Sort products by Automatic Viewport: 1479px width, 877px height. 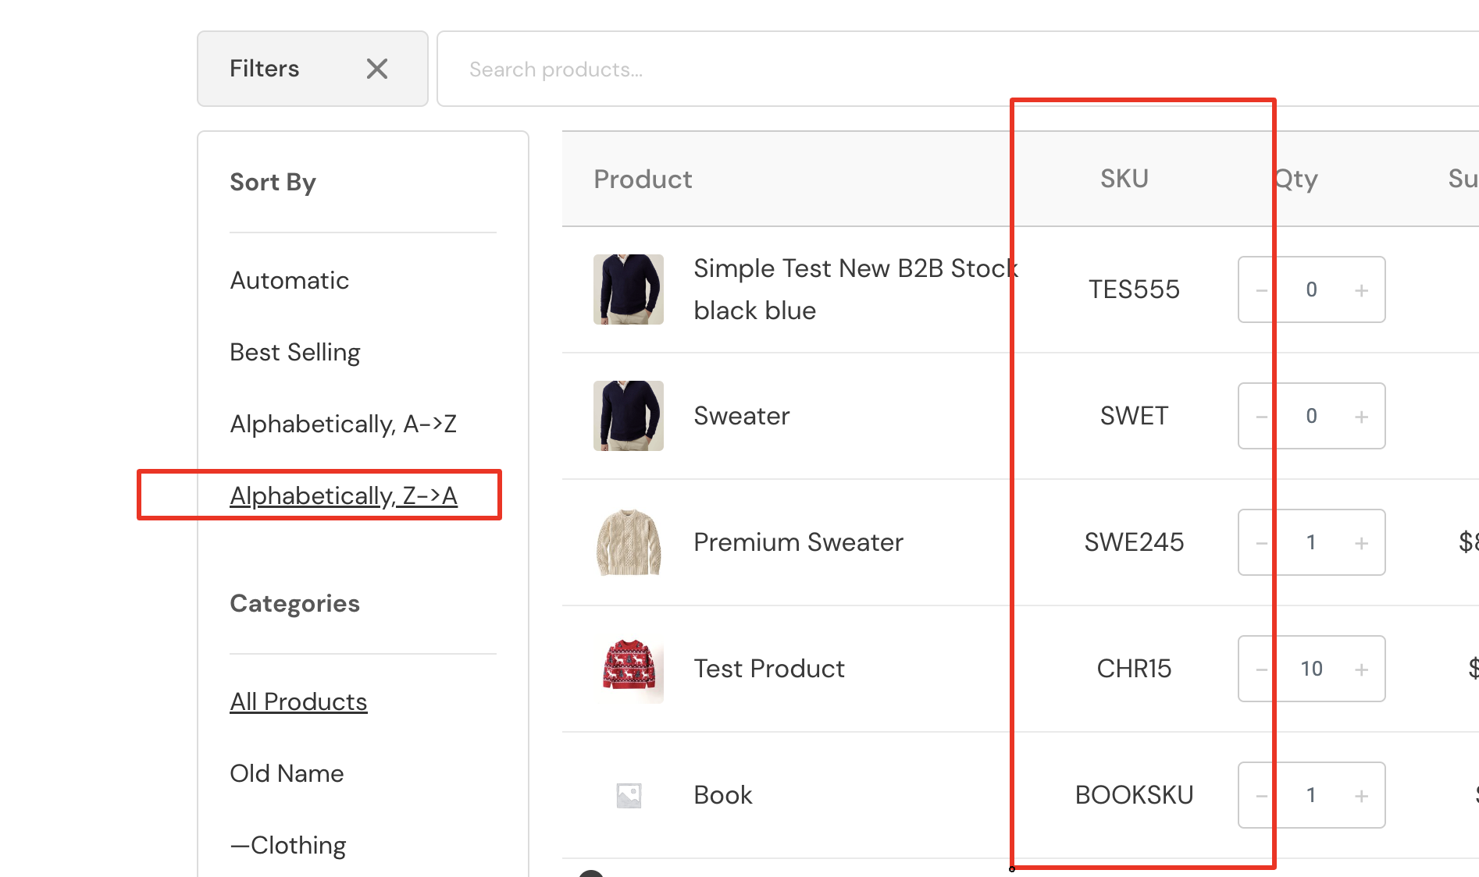point(290,280)
